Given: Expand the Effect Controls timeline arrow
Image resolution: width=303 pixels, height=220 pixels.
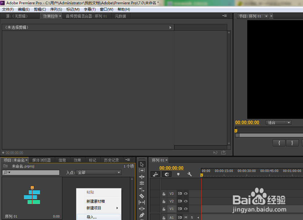Looking at the screenshot, I should [x=170, y=28].
